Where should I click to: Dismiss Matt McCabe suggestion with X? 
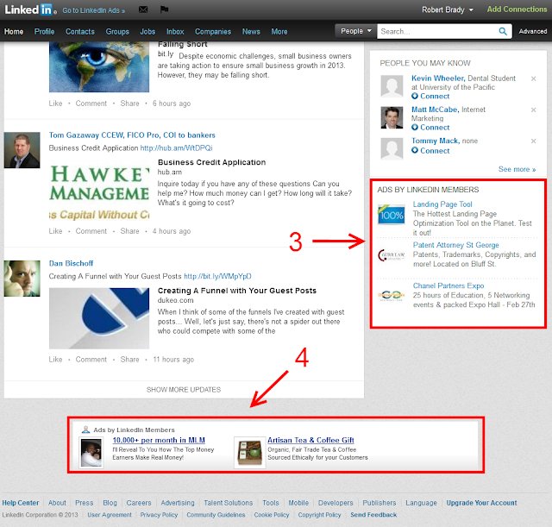coord(533,110)
